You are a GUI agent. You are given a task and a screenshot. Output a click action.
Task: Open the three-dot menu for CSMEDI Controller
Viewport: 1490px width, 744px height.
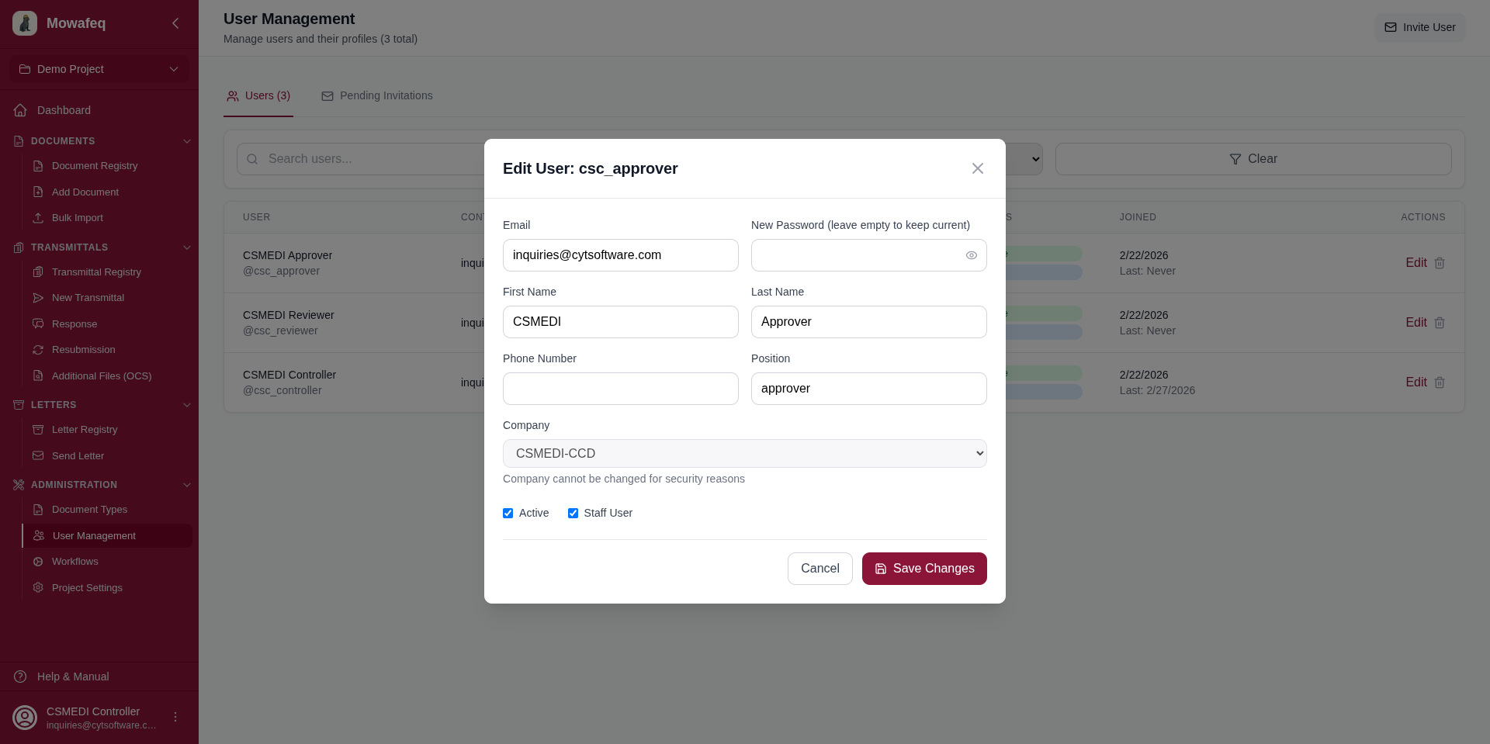pos(175,717)
